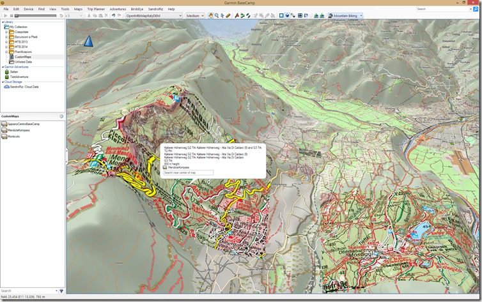Click the Delete X icon
This screenshot has height=302, width=482.
tap(106, 15)
